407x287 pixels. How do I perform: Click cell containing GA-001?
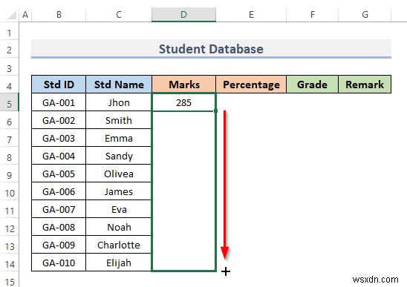click(59, 102)
